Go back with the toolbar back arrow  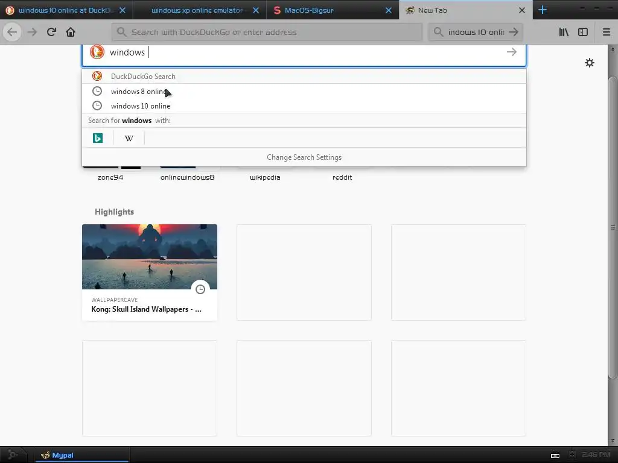[x=12, y=32]
